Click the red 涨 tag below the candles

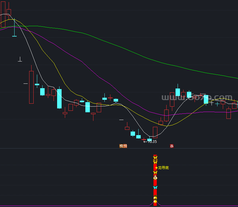click(x=172, y=146)
